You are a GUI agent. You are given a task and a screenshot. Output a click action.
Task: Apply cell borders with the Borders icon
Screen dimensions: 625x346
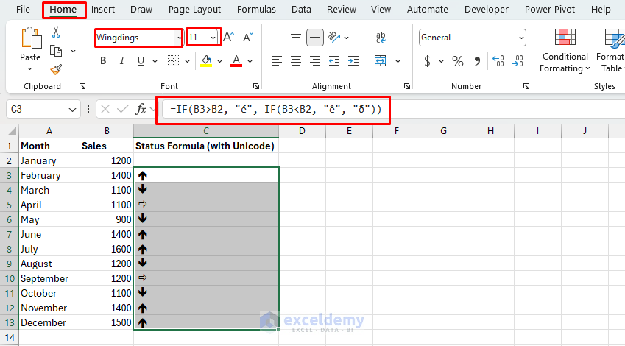[174, 60]
